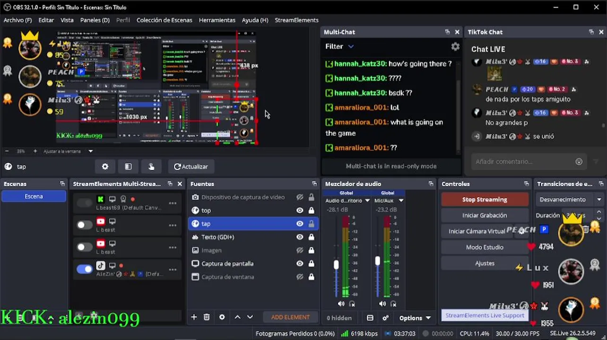
Task: Open three-dot menu for AleZin TikTok stream
Action: [x=173, y=270]
